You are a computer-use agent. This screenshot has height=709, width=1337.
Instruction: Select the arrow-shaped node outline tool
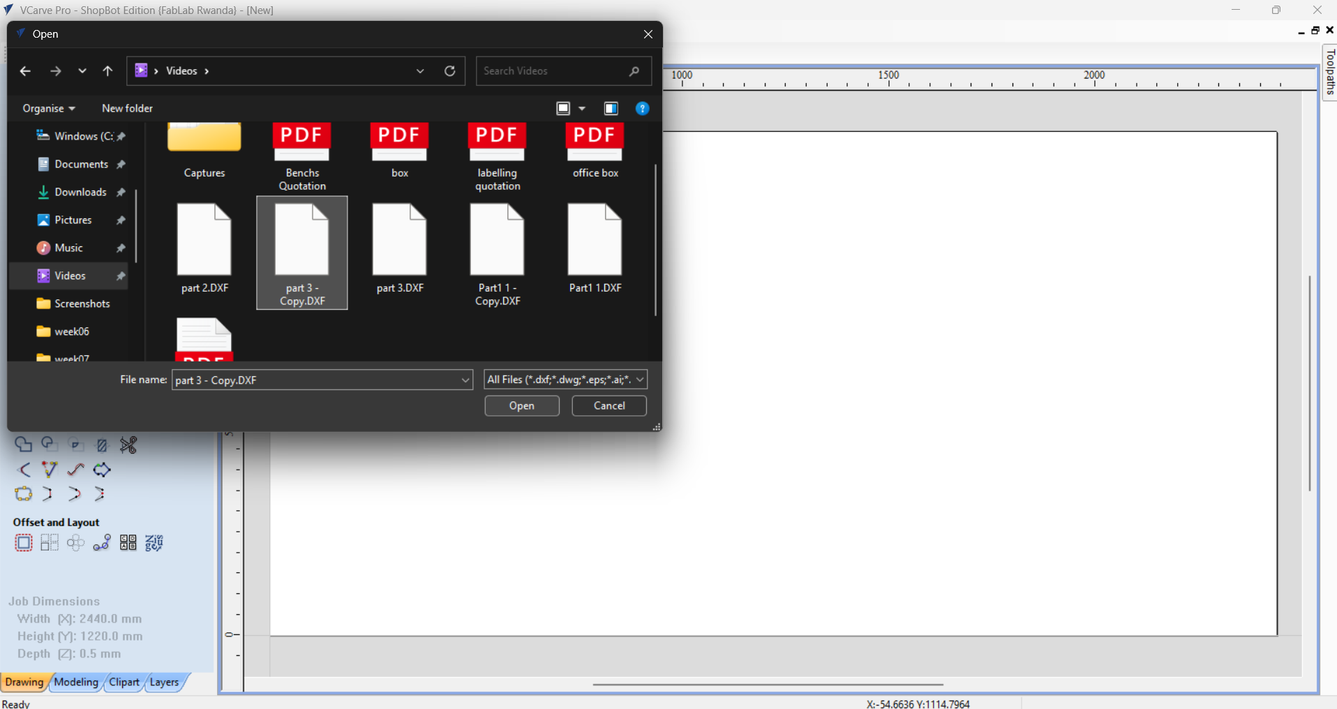click(102, 470)
